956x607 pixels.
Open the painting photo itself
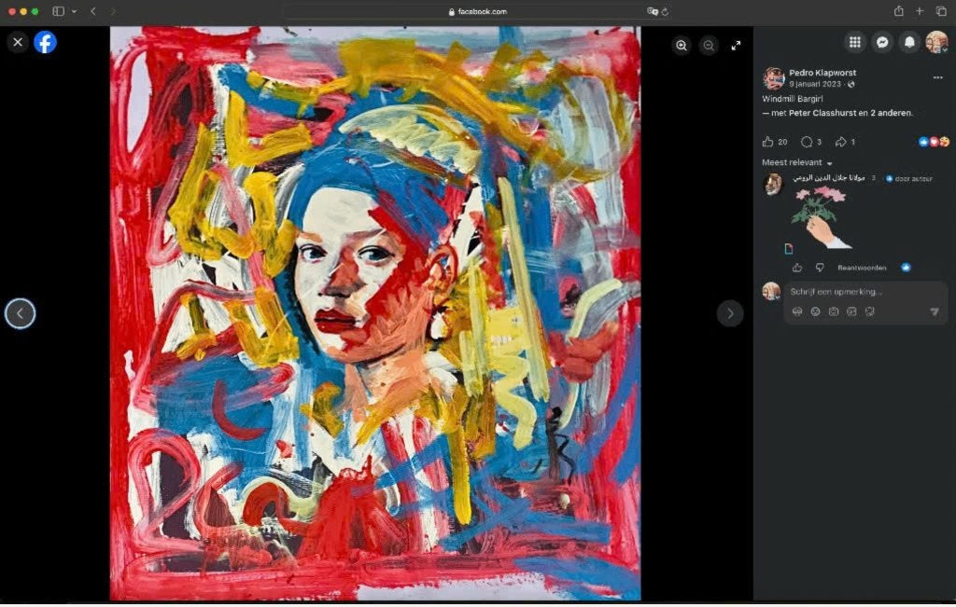click(x=375, y=313)
